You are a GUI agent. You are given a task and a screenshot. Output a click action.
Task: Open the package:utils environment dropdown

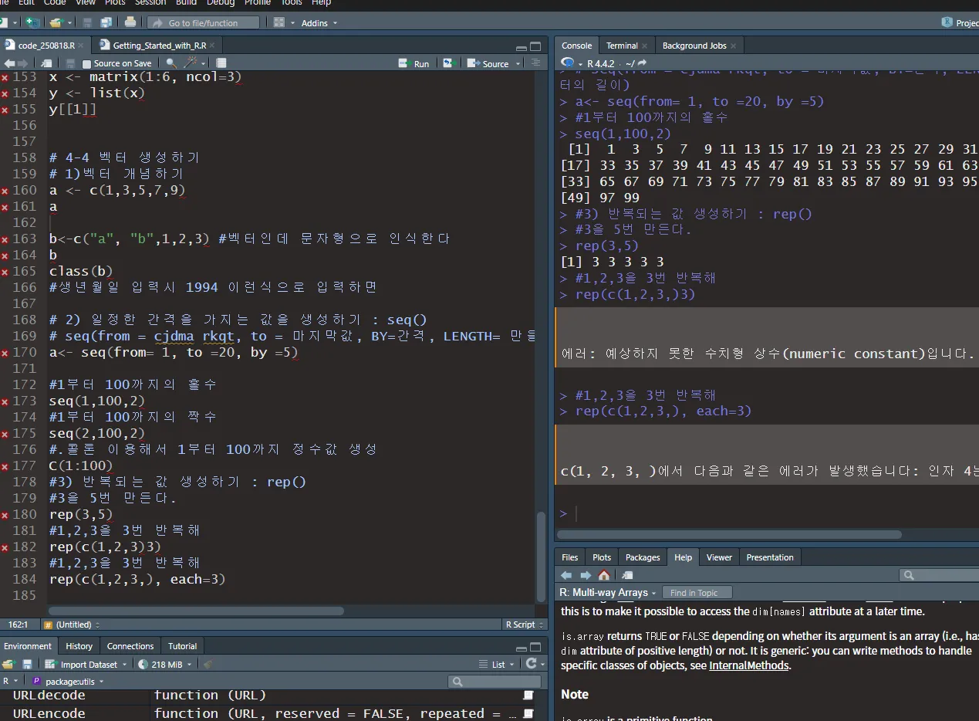tap(68, 681)
